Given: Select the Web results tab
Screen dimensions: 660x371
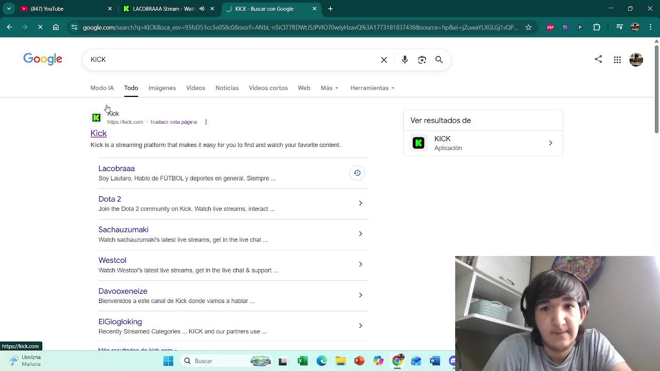Looking at the screenshot, I should (x=304, y=88).
